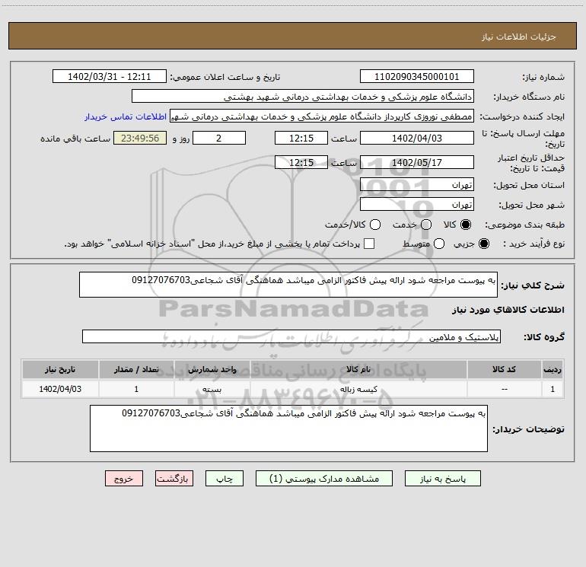The width and height of the screenshot is (586, 567).
Task: Open اطلاعات تماس خریدار link
Action: 126,116
